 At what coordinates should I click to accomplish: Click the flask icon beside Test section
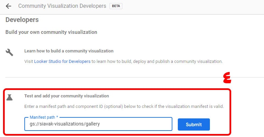click(9, 97)
